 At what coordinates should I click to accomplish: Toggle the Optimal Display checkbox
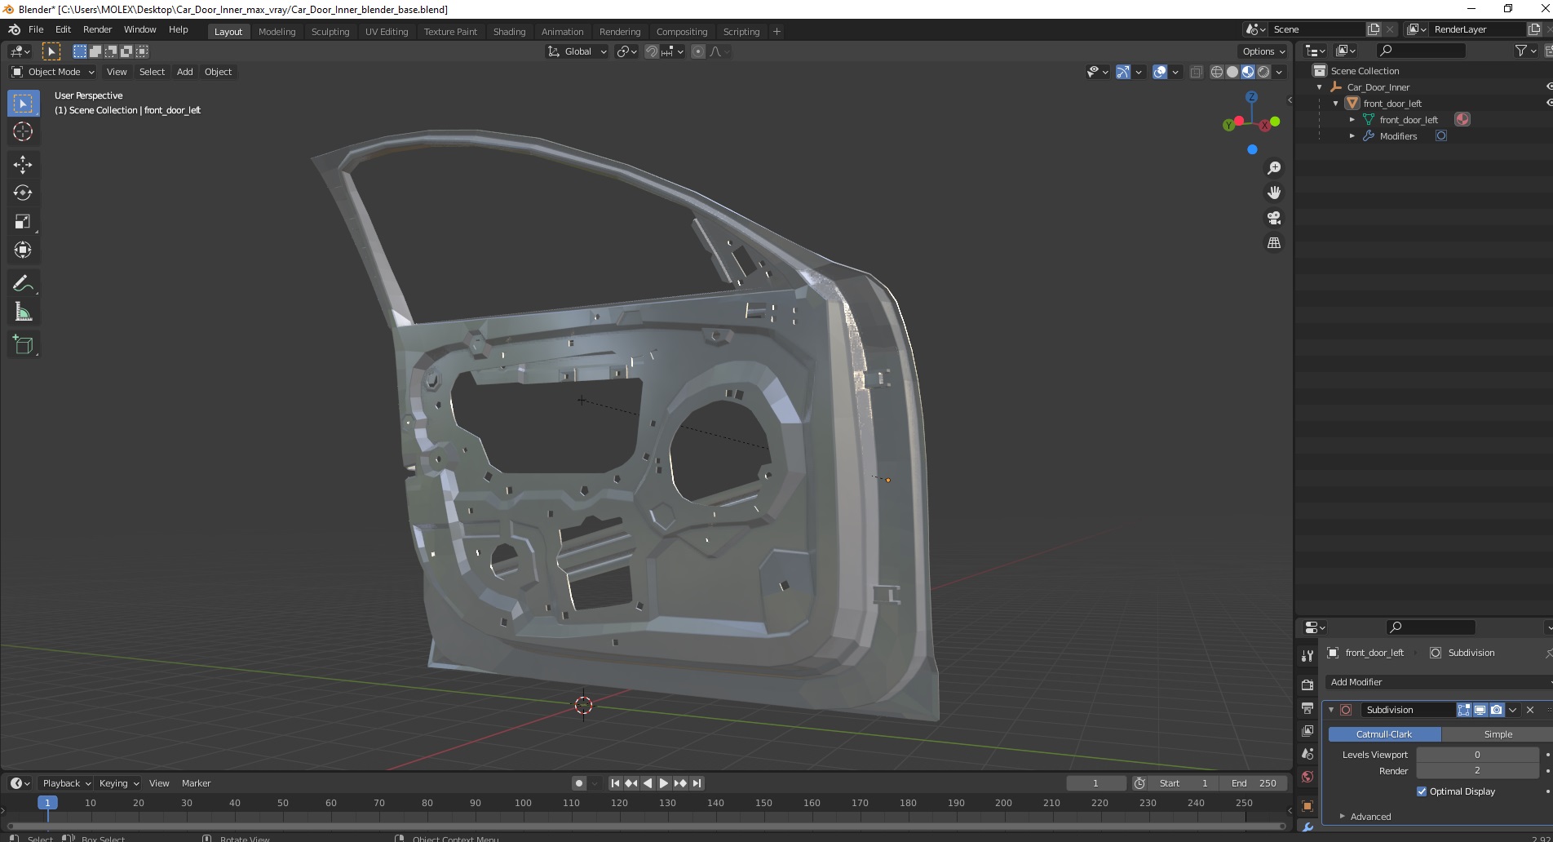click(1422, 791)
